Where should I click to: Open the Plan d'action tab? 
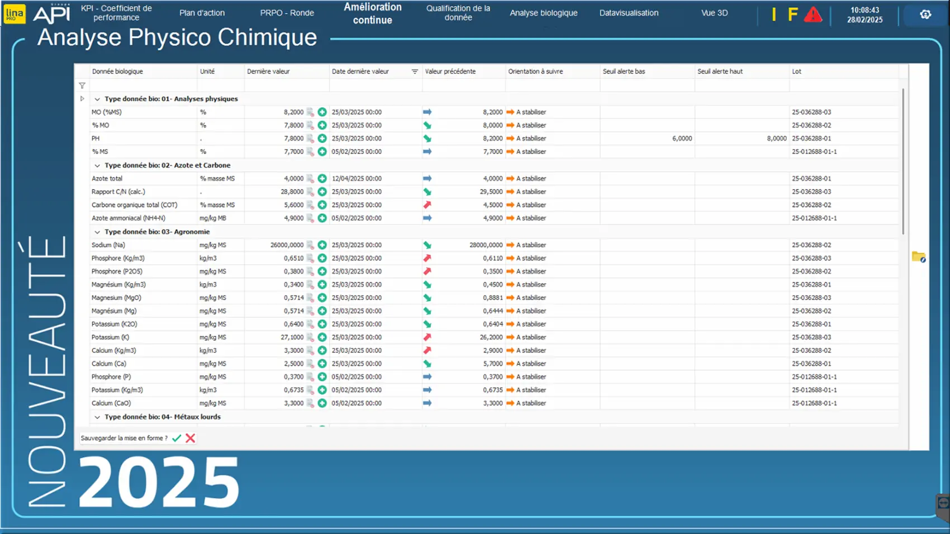(202, 13)
